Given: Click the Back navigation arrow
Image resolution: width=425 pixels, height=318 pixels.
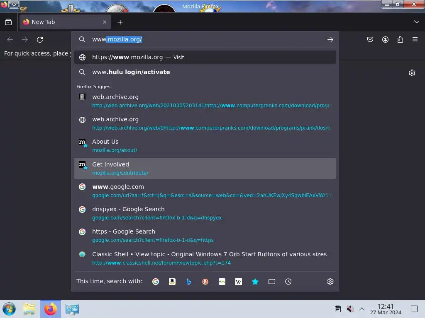Looking at the screenshot, I should [10, 40].
